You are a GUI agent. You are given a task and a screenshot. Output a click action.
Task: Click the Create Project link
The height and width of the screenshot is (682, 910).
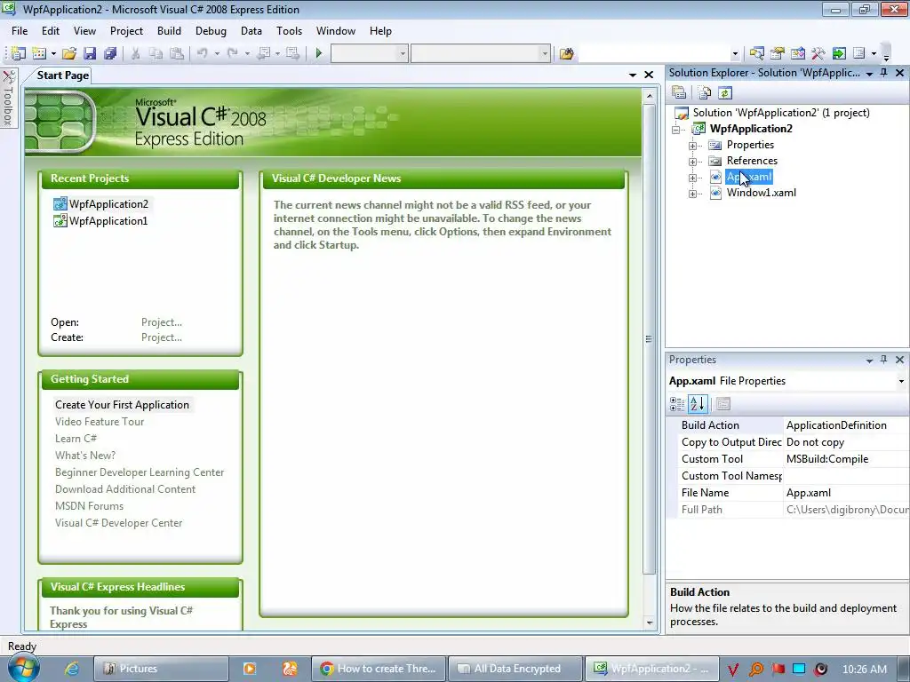coord(162,337)
